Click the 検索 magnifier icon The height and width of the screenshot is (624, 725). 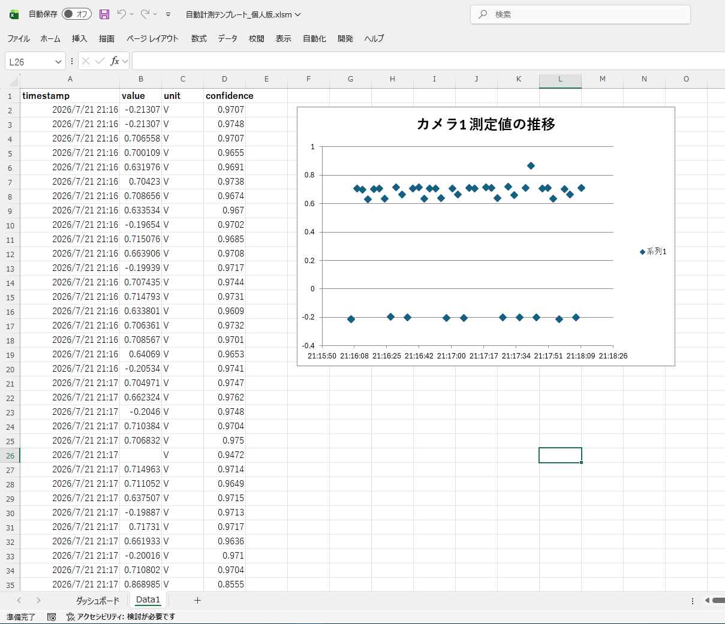(483, 14)
